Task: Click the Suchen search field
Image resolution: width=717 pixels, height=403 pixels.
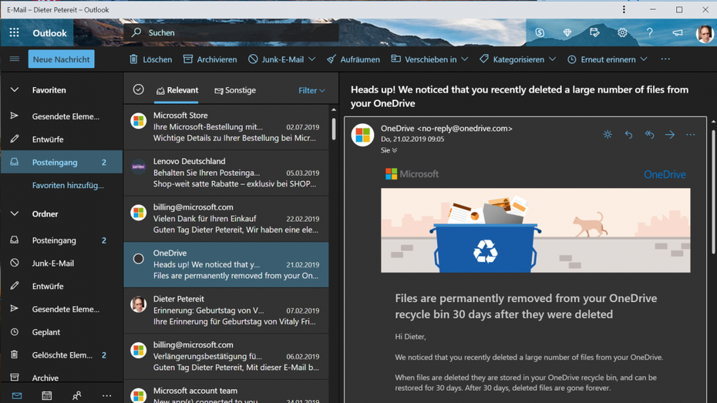Action: pyautogui.click(x=231, y=33)
